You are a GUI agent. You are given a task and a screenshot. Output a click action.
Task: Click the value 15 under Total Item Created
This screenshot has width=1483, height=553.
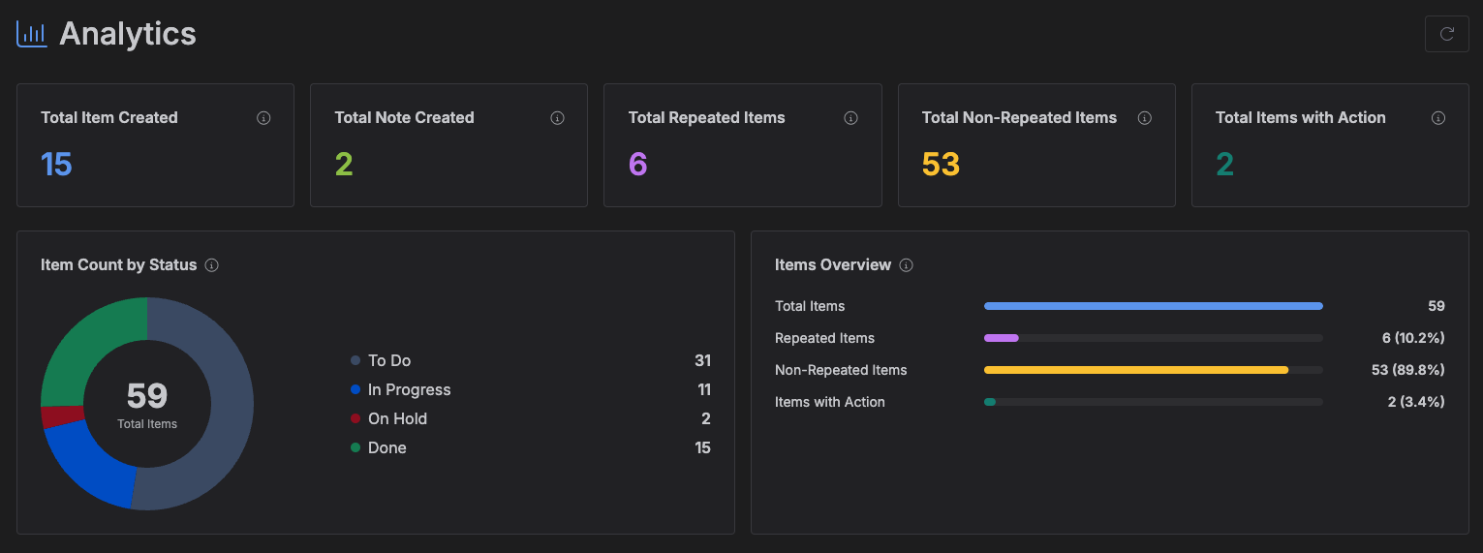(56, 164)
